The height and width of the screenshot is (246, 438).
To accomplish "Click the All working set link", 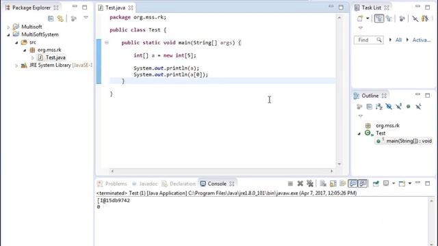I will click(x=398, y=40).
